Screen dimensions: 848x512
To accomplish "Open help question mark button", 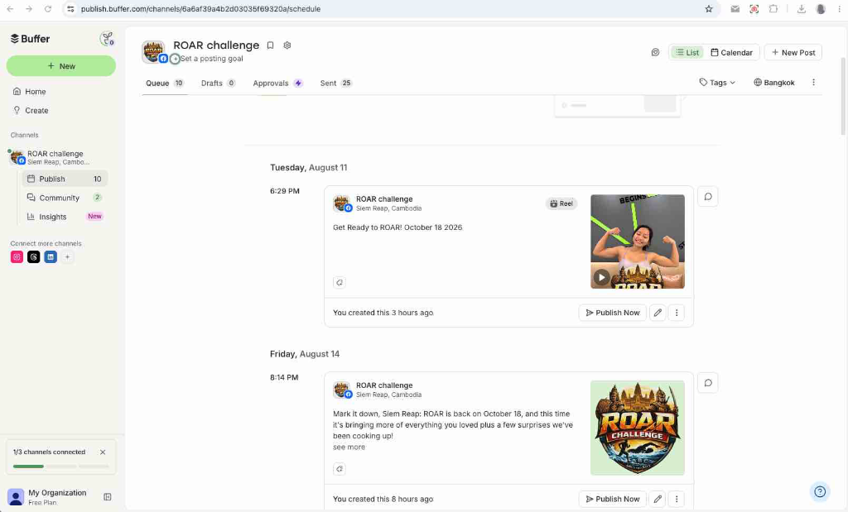I will [820, 491].
